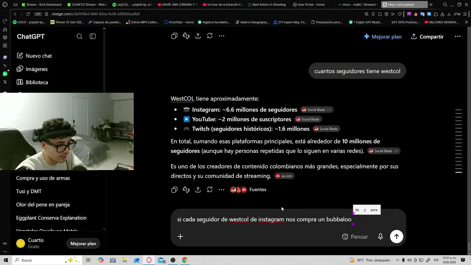Click the message text input field
471x265 pixels.
[264, 219]
